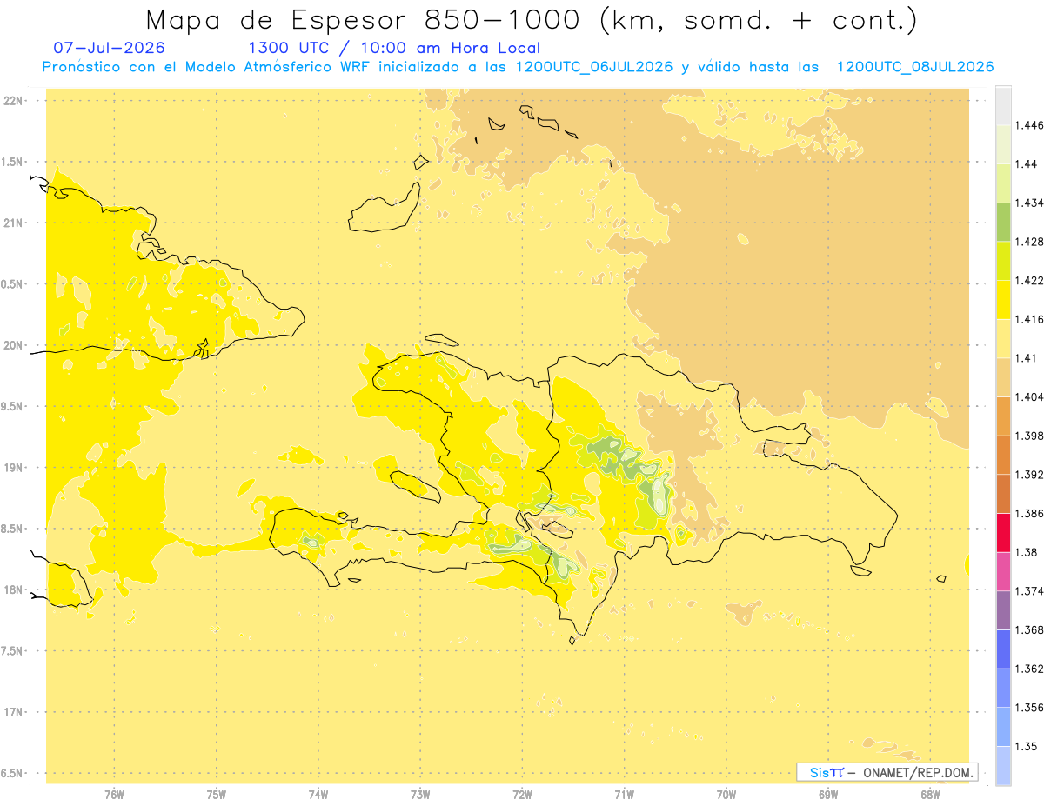Click the legend value '1.41'
Viewport: 1044px width, 806px height.
[1027, 358]
